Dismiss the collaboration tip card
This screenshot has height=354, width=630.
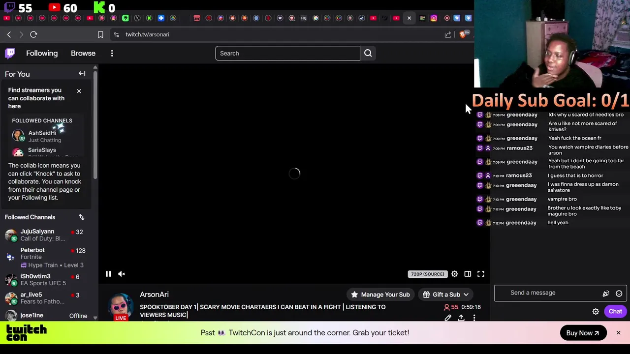79,91
